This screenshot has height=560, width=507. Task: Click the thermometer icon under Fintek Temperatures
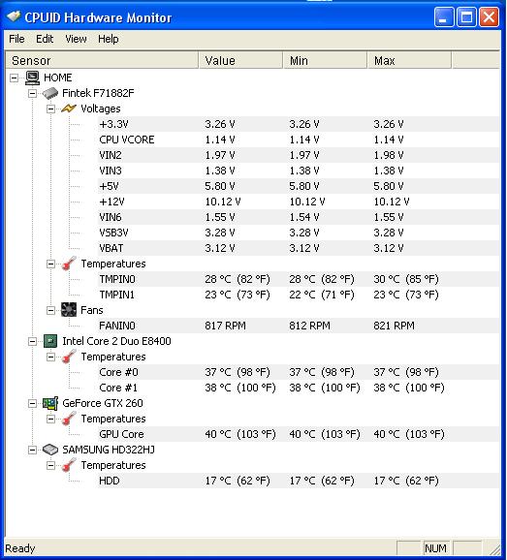coord(69,264)
